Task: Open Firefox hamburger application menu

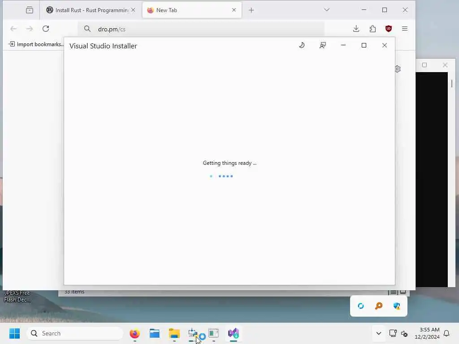Action: pyautogui.click(x=405, y=29)
